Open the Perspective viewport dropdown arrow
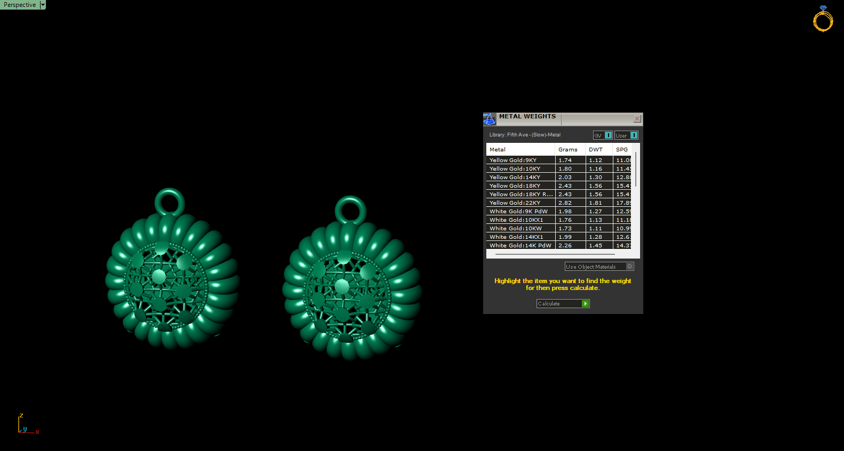 [x=43, y=5]
